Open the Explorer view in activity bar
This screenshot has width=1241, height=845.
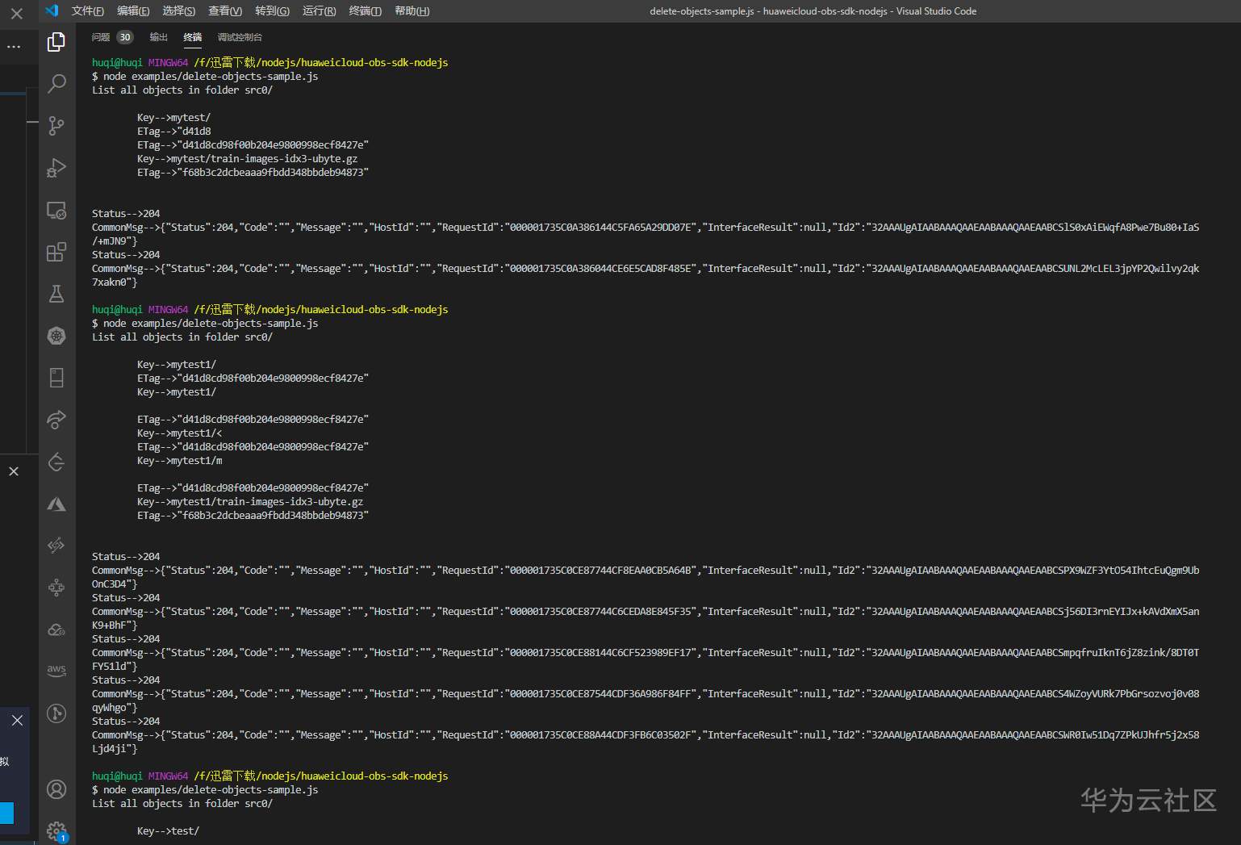click(56, 42)
